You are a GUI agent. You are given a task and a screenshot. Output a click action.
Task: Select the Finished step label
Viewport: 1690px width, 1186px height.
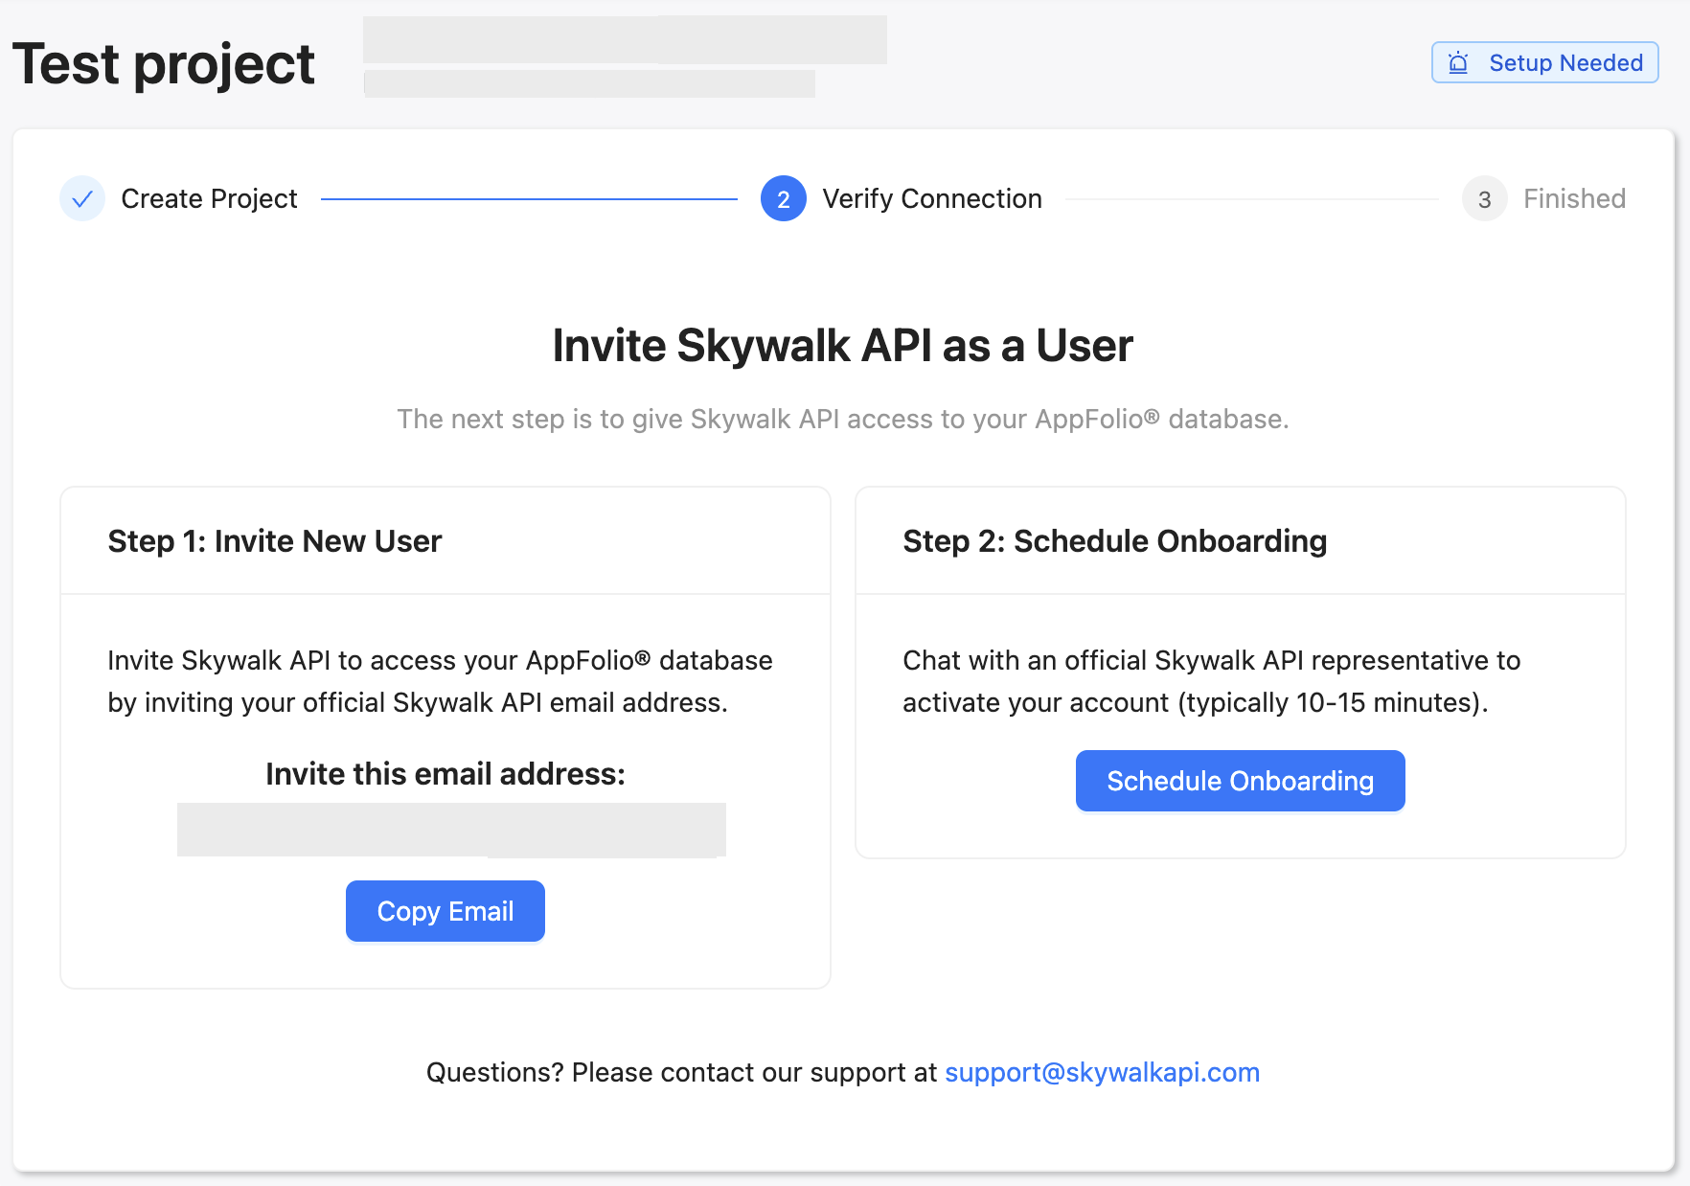coord(1574,198)
